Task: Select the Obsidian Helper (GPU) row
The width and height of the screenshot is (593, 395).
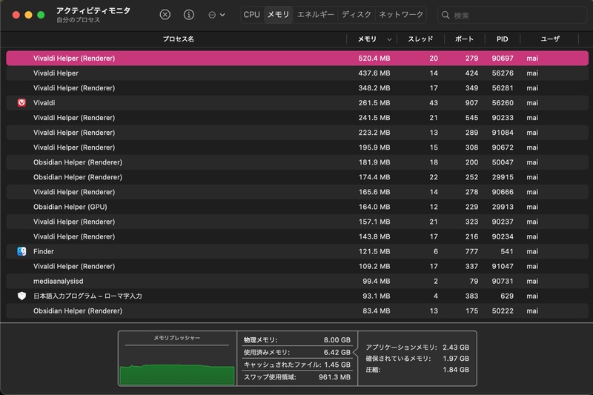Action: [x=297, y=207]
